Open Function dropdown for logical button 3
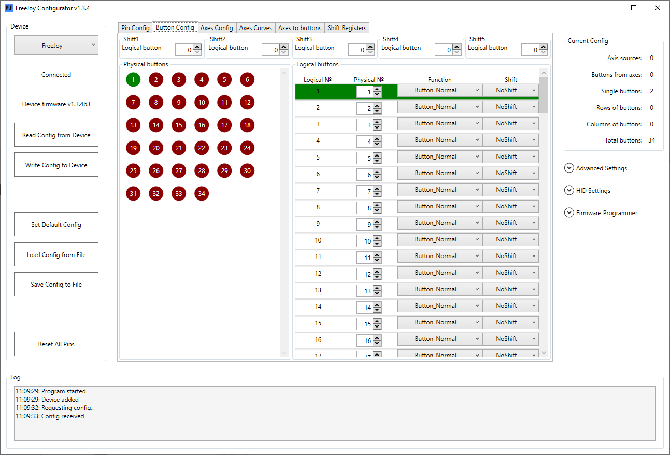This screenshot has width=670, height=455. [439, 123]
